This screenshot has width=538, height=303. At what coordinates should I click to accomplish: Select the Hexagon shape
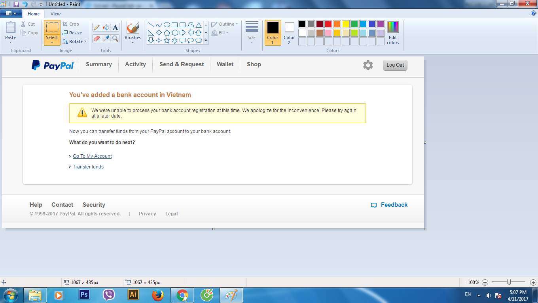click(x=174, y=32)
